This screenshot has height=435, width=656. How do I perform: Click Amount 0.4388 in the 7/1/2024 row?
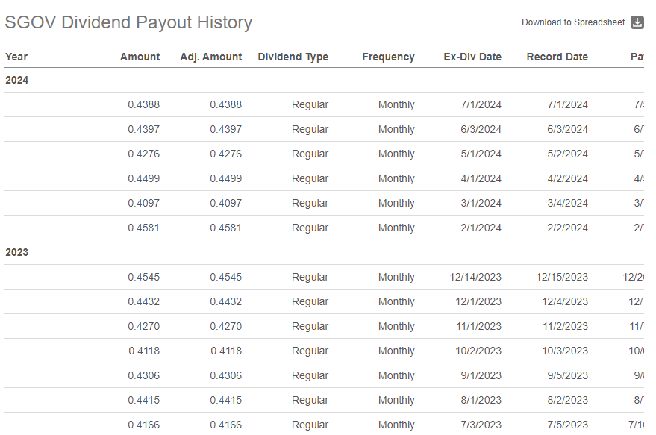pyautogui.click(x=143, y=104)
